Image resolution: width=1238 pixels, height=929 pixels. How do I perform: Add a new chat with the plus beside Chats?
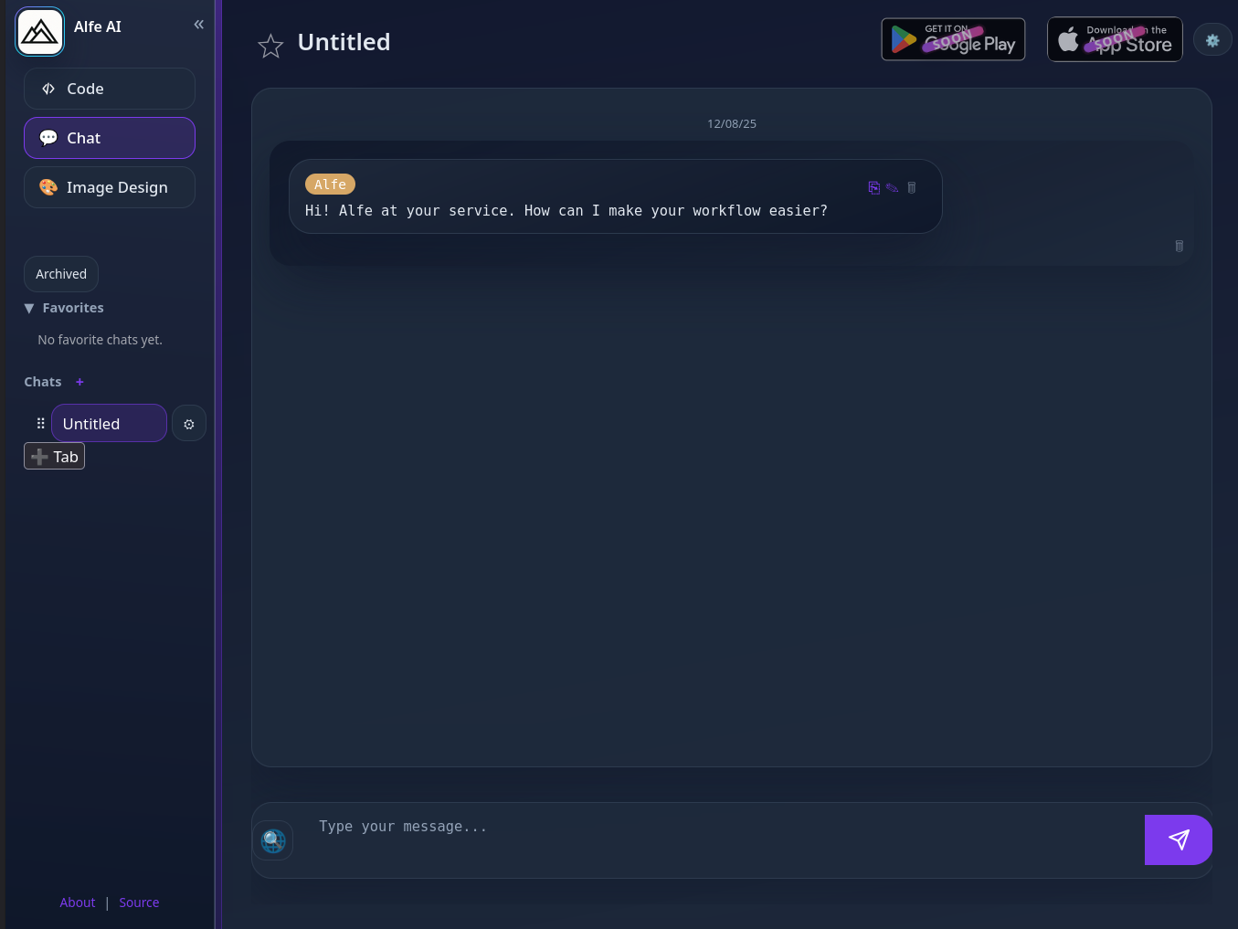[79, 382]
